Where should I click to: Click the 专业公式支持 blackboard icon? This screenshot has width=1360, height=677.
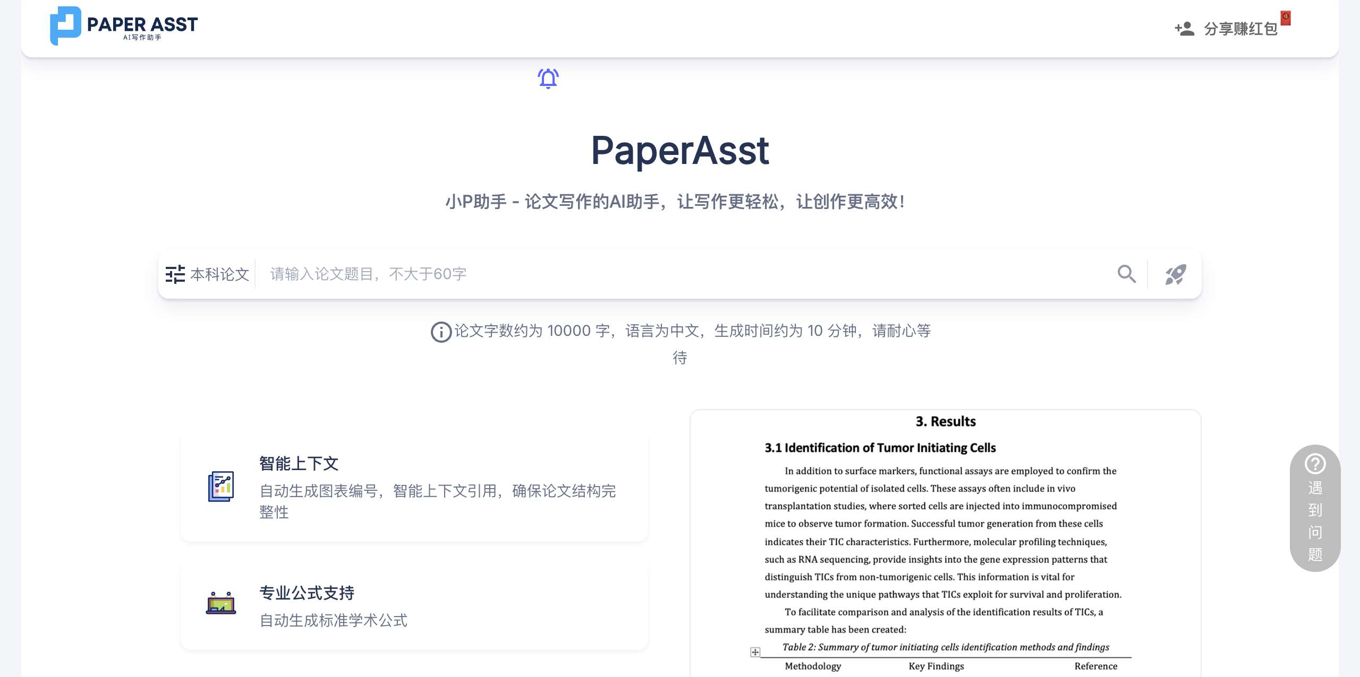[221, 604]
